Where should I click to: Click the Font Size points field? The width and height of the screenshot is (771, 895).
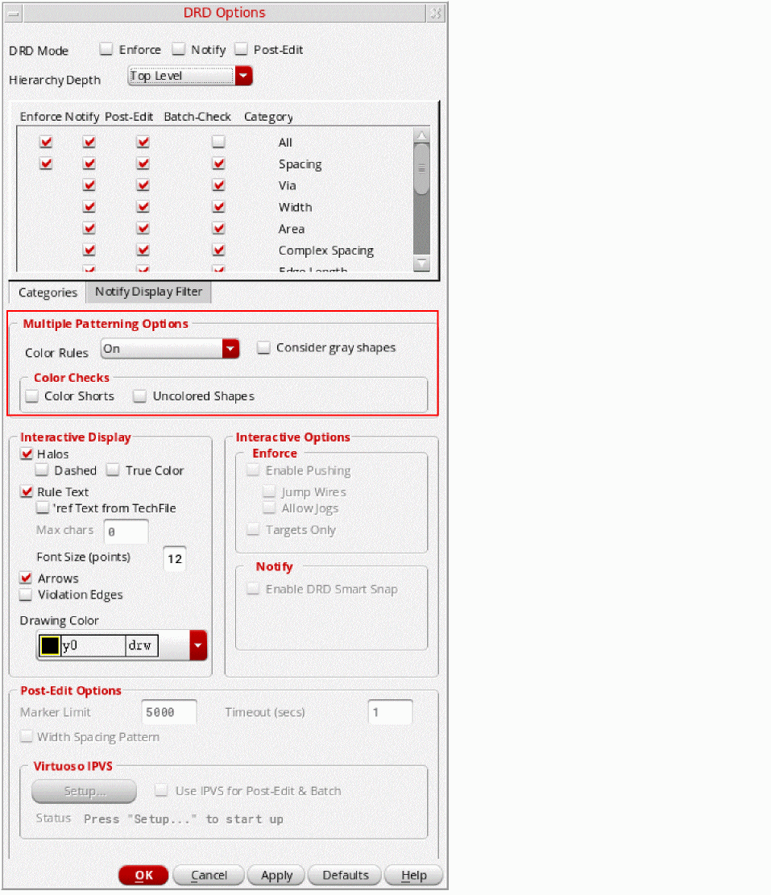click(175, 558)
